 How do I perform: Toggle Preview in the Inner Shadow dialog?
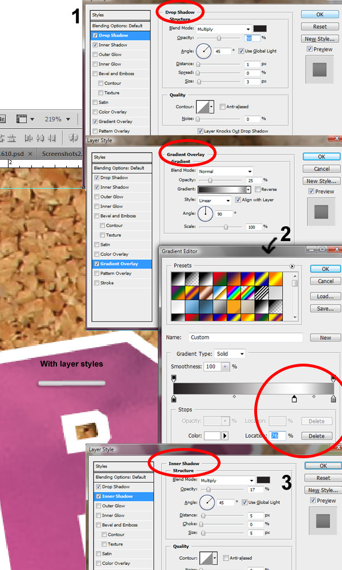[x=313, y=500]
